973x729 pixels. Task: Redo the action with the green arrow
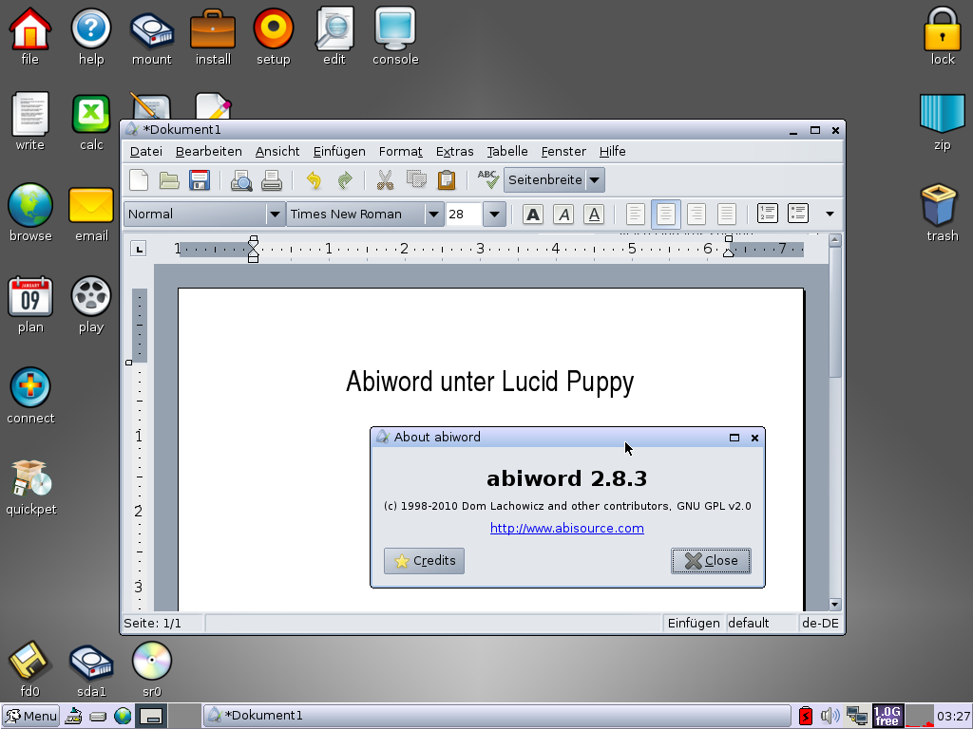[x=345, y=180]
